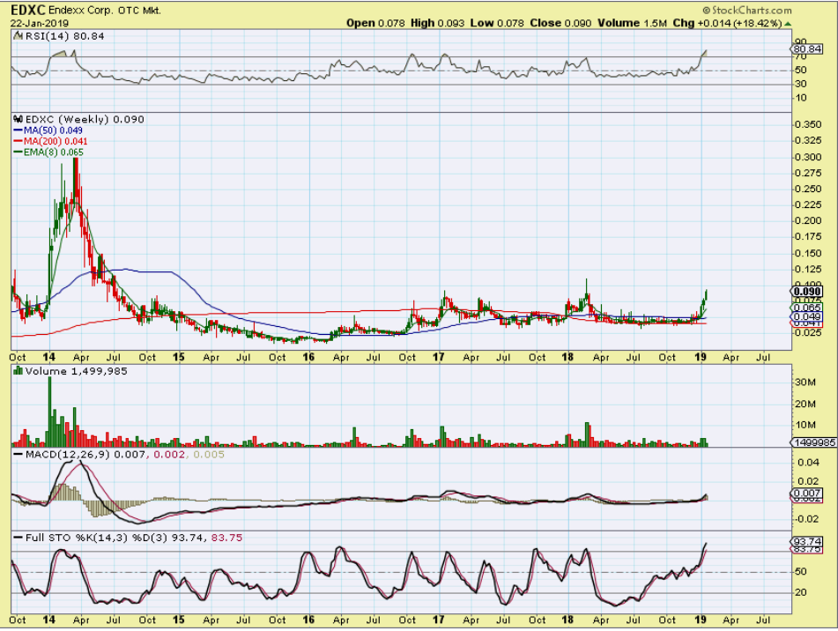
Task: Select the Volume 1.5M header value
Action: coord(632,23)
